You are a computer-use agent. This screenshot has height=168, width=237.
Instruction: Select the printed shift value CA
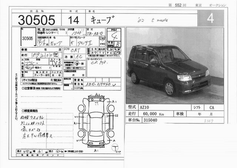click(212, 107)
